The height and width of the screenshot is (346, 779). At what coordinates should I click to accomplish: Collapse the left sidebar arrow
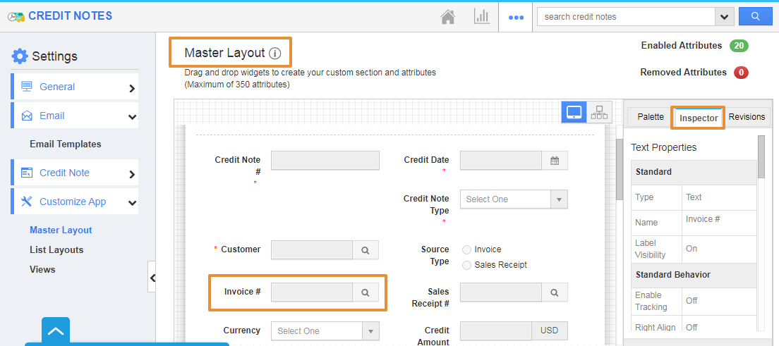click(152, 277)
